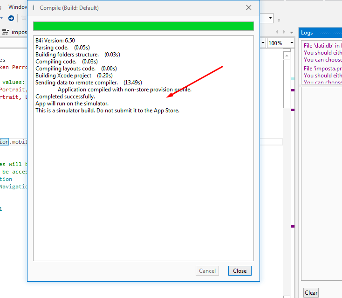342x298 pixels.
Task: Select 'Sending data to remote compiler.' line
Action: pyautogui.click(x=89, y=83)
